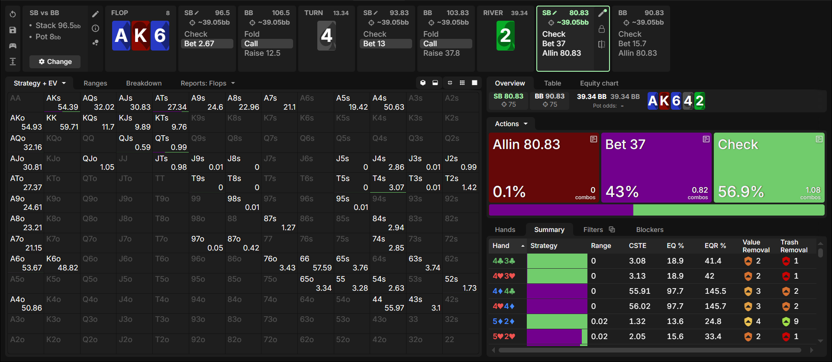Click the lock icon in the active SB card
This screenshot has width=832, height=362.
point(602,29)
